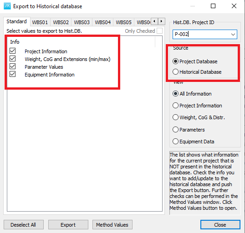245x233 pixels.
Task: Click the help description text box
Action: [205, 183]
